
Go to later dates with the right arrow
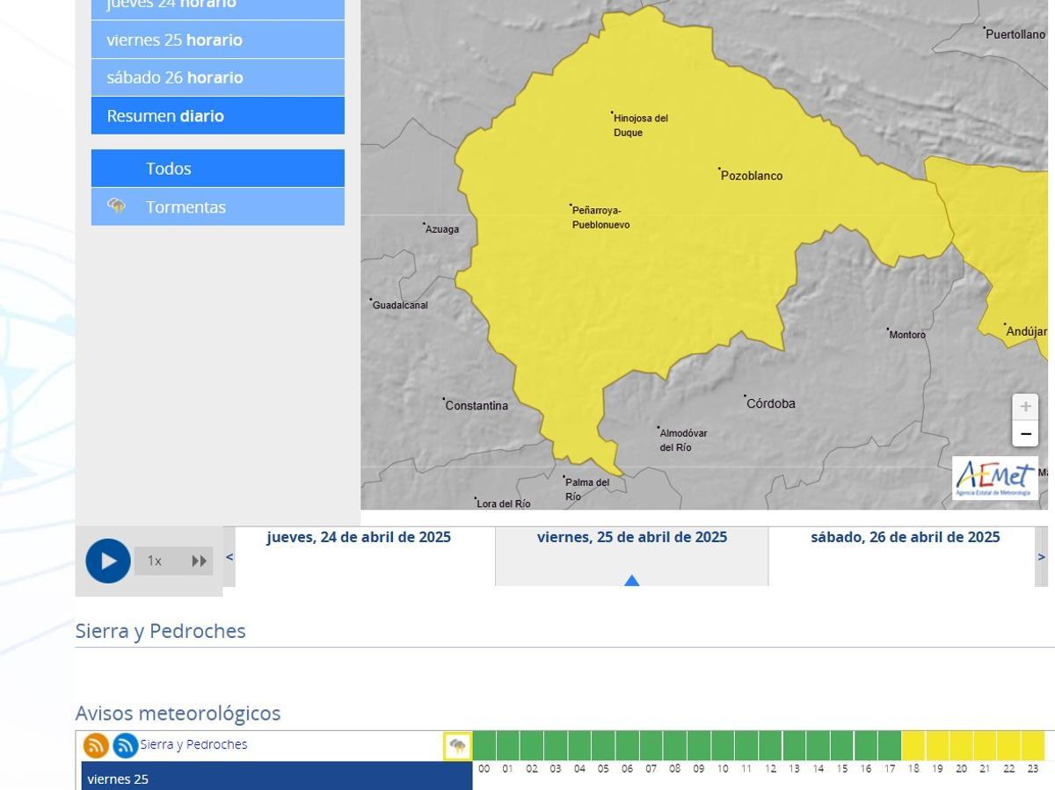1042,556
